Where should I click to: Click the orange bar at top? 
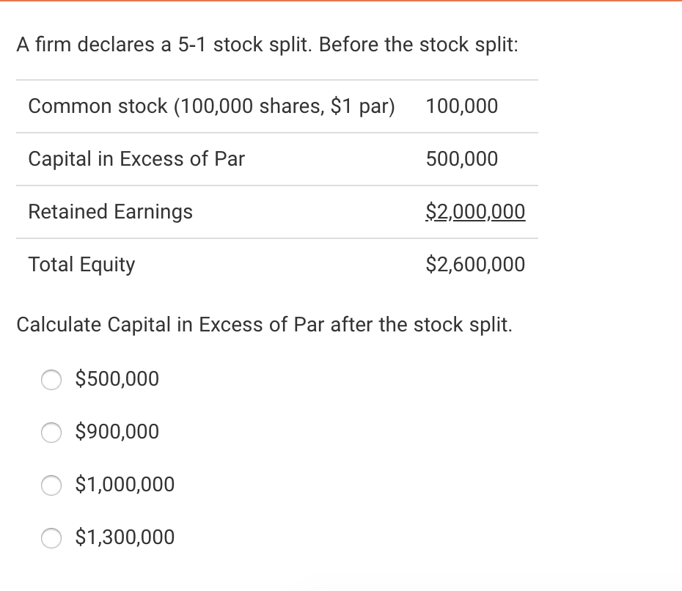[341, 4]
